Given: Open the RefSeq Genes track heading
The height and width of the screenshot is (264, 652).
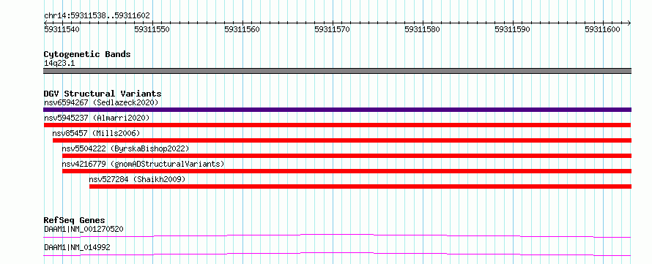Looking at the screenshot, I should point(75,220).
